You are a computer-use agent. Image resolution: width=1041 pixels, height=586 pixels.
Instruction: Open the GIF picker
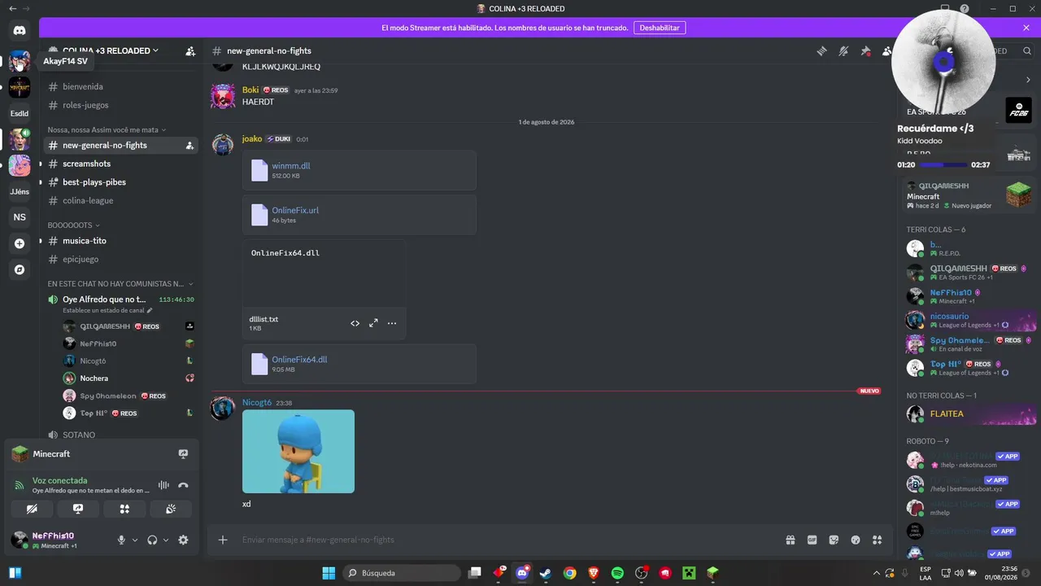coord(812,540)
